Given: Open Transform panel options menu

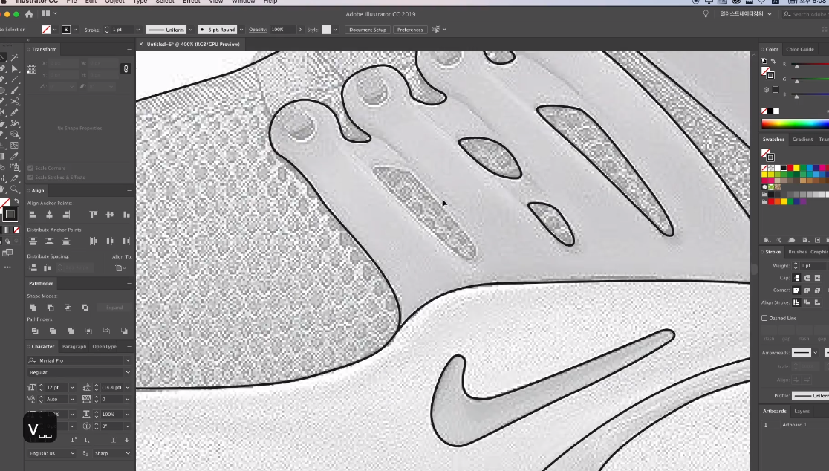Looking at the screenshot, I should [x=129, y=49].
